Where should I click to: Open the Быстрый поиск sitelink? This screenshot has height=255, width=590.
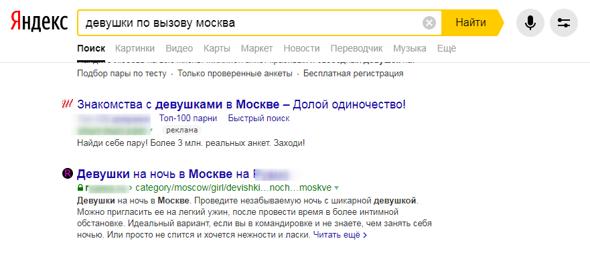tap(259, 118)
